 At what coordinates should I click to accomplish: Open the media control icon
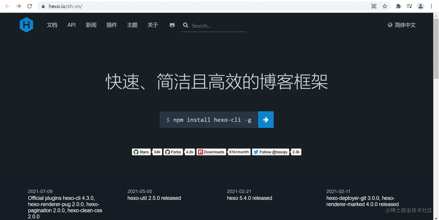pyautogui.click(x=409, y=6)
